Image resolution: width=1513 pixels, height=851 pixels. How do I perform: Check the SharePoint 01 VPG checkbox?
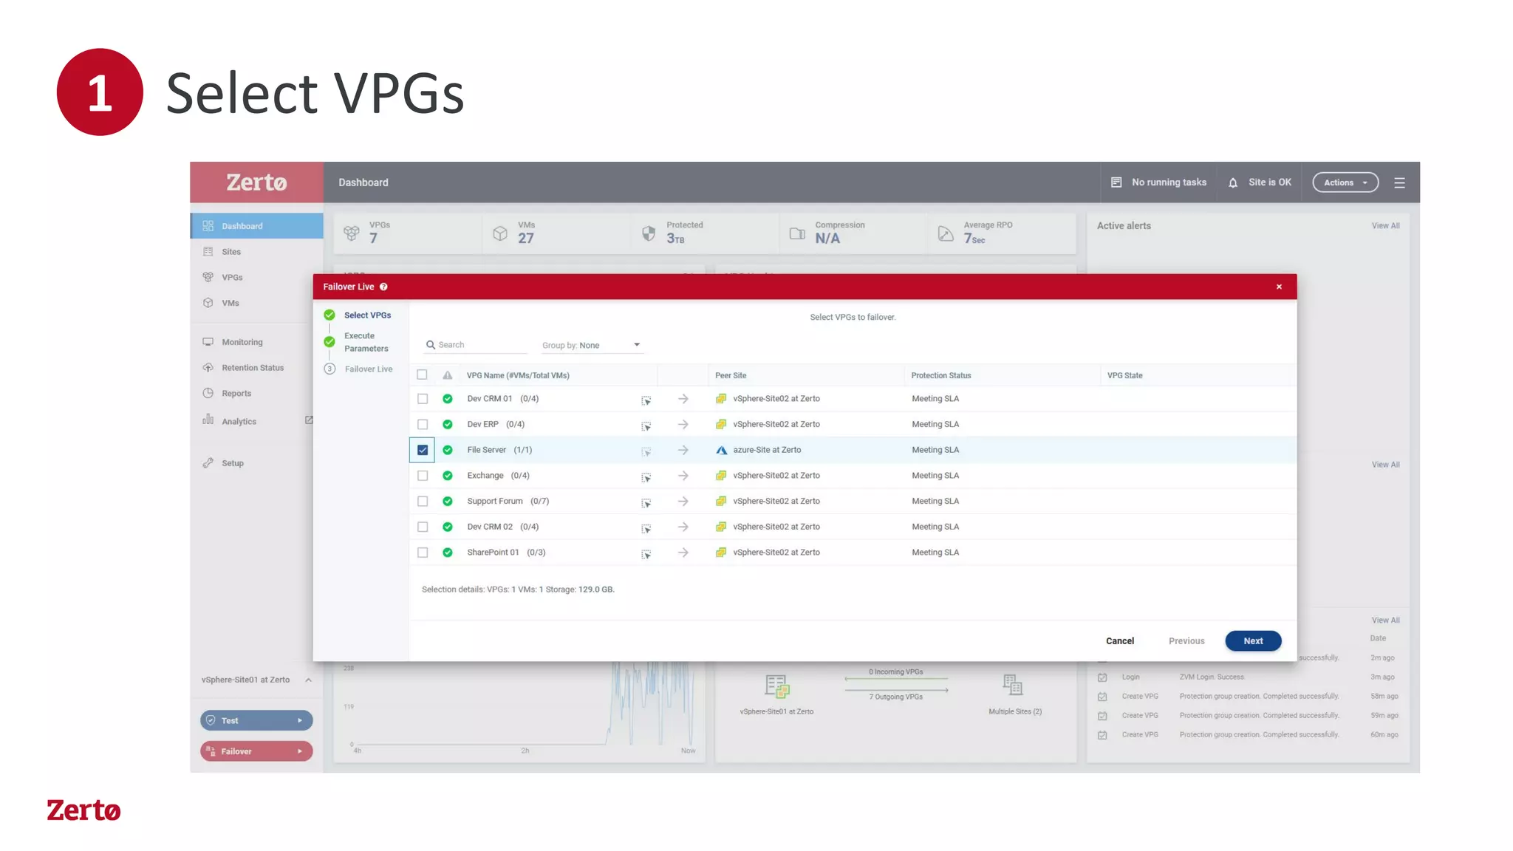click(423, 553)
